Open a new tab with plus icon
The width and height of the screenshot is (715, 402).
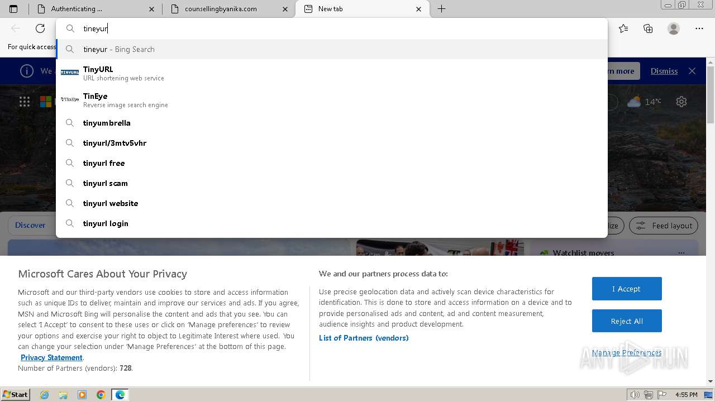[x=441, y=9]
